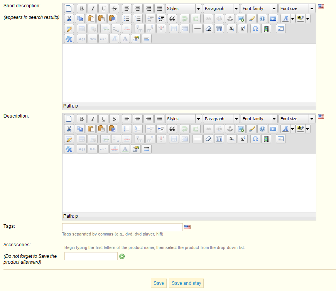Open Font family dropdown in Description editor

click(x=259, y=119)
